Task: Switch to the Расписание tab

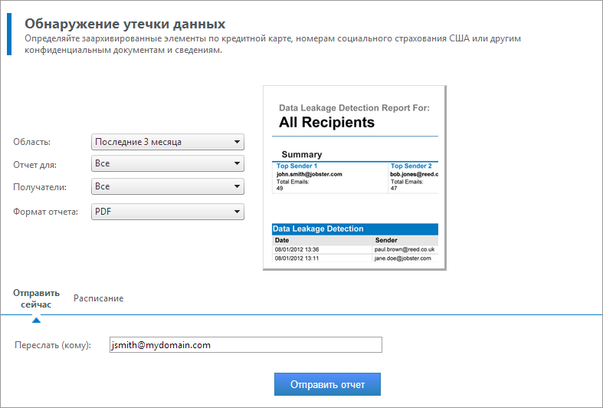Action: click(98, 298)
